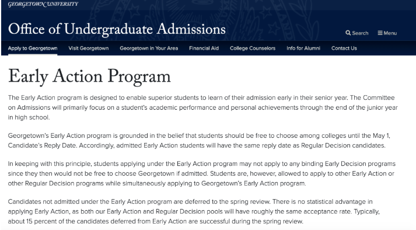Click the first paragraph about superior students
Viewport: 416px width, 230px height.
[x=203, y=107]
